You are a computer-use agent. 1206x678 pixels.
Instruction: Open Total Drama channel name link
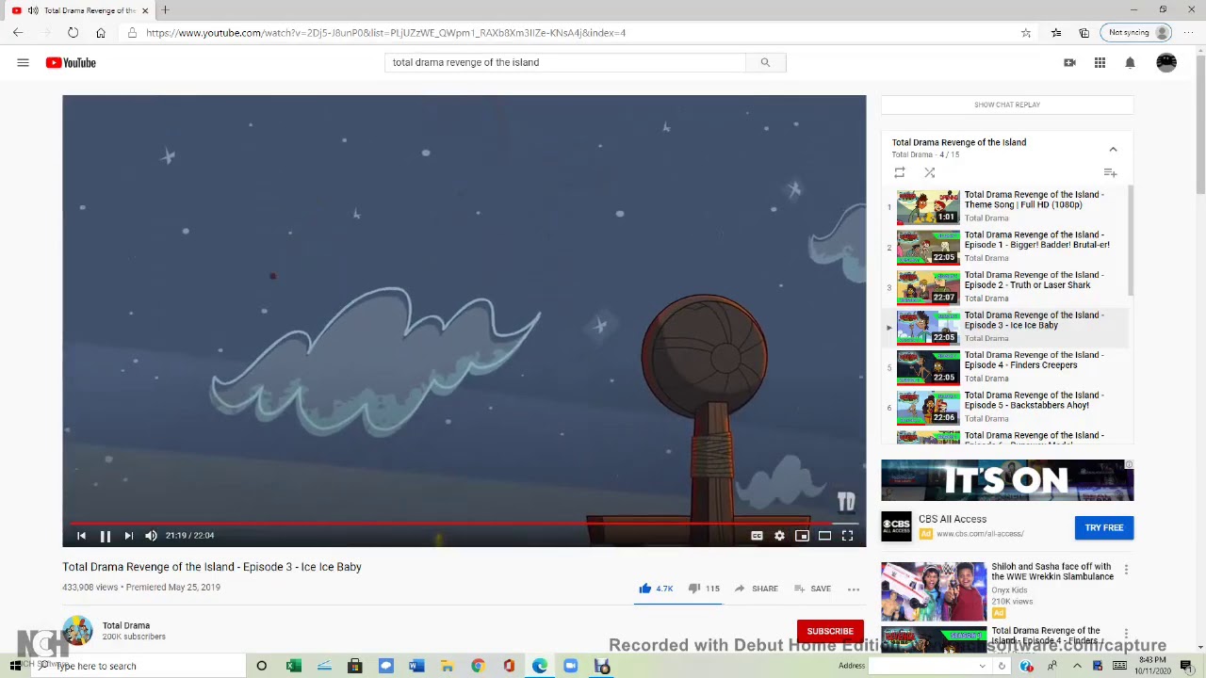click(126, 625)
